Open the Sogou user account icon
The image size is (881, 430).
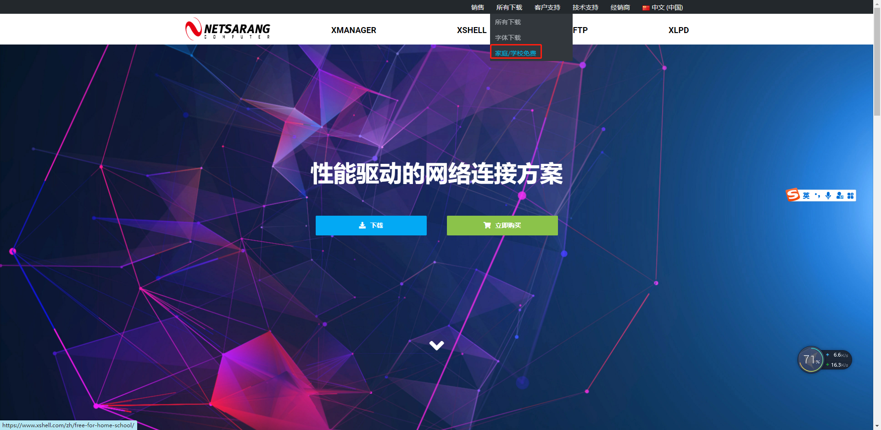tap(840, 195)
